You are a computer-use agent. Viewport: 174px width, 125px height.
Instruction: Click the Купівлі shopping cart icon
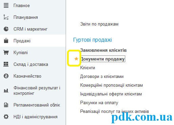[x=6, y=52]
